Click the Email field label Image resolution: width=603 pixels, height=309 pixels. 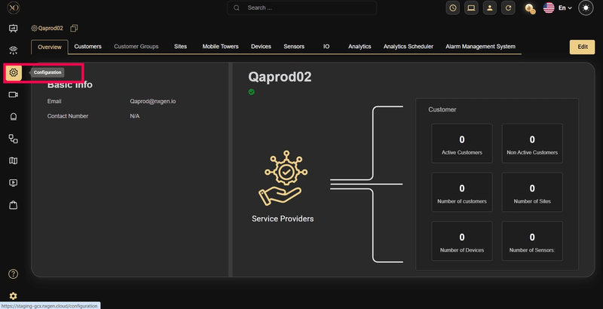[x=54, y=102]
